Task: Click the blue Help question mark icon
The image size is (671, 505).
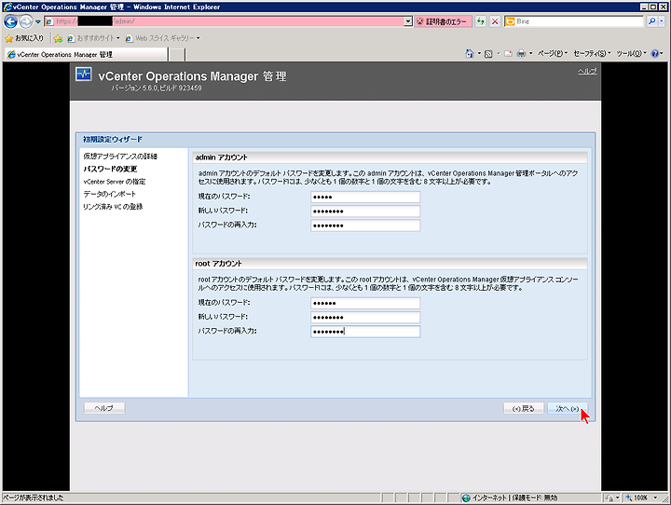Action: point(655,53)
